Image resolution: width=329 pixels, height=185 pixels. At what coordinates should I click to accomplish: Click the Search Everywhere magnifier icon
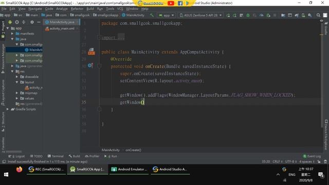pos(318,15)
